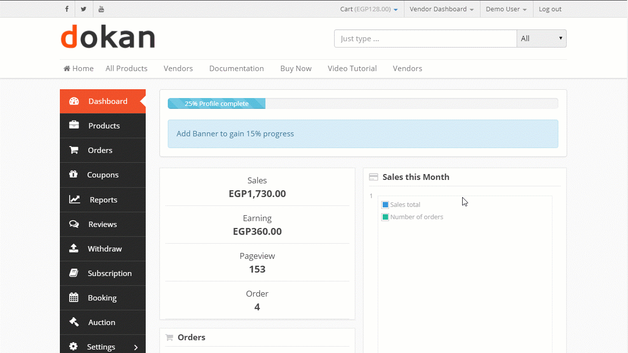This screenshot has height=353, width=628.
Task: Click the Withdraw upload icon in sidebar
Action: coord(74,249)
